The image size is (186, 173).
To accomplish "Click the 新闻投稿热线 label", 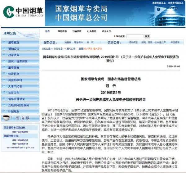I will 11,136.
